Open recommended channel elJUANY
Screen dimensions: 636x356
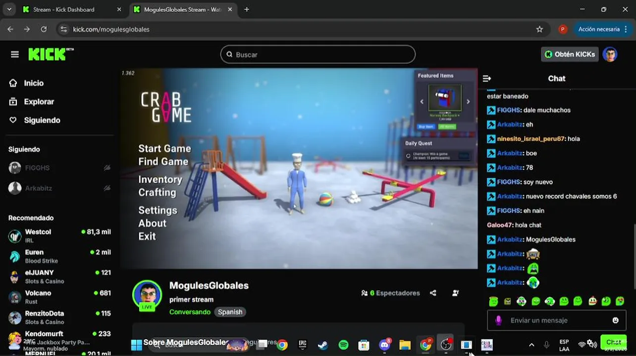coord(59,276)
